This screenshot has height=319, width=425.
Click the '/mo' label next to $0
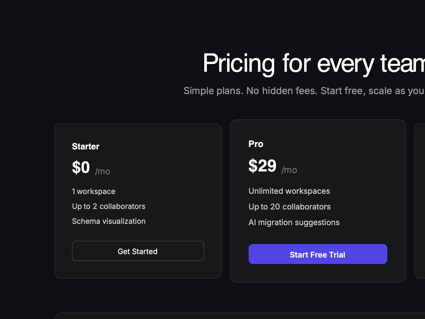click(102, 171)
